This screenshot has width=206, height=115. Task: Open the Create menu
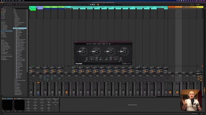[x=13, y=1]
